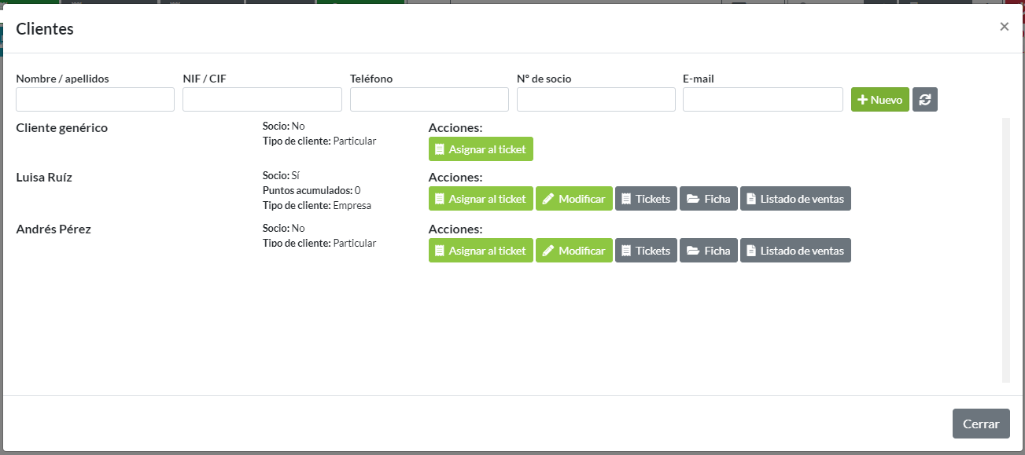
Task: Open Ficha for Luisa Ruíz
Action: point(708,199)
